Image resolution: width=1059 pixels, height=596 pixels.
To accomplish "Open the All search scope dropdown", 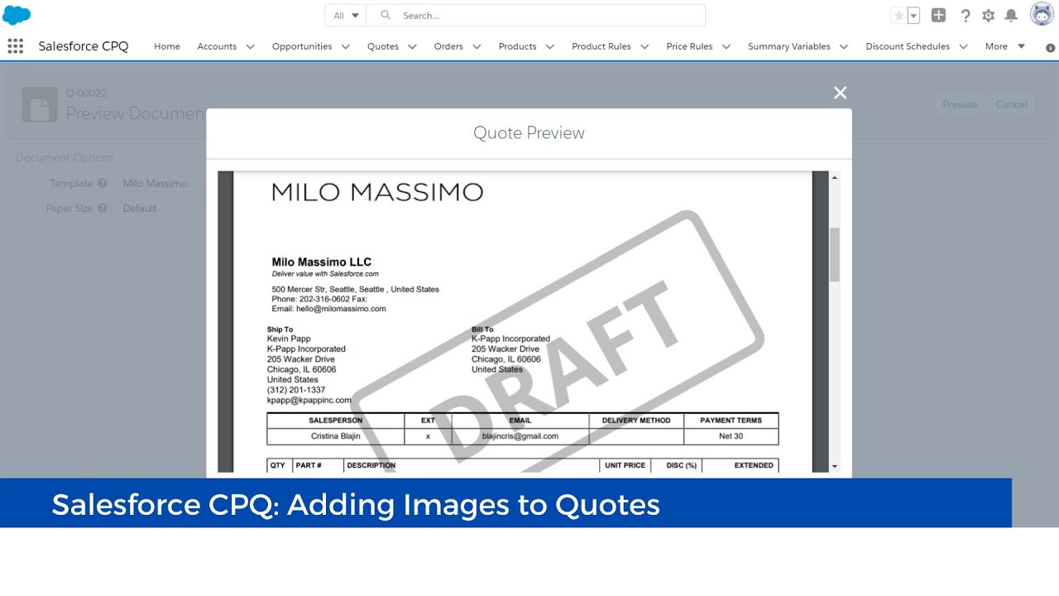I will (x=346, y=15).
